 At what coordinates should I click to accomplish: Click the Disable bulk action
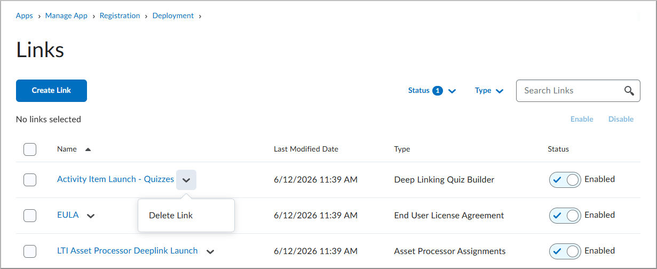621,119
